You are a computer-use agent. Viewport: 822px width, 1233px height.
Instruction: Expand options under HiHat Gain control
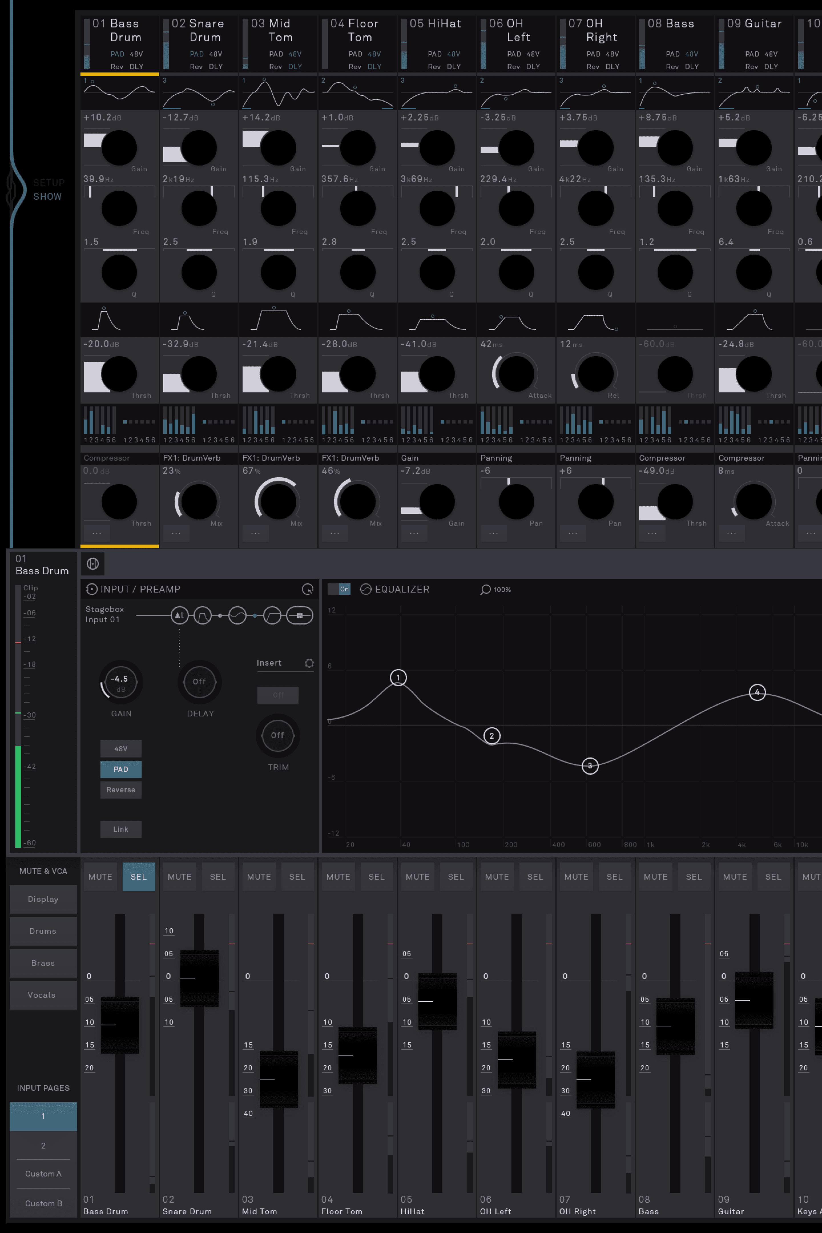point(414,533)
